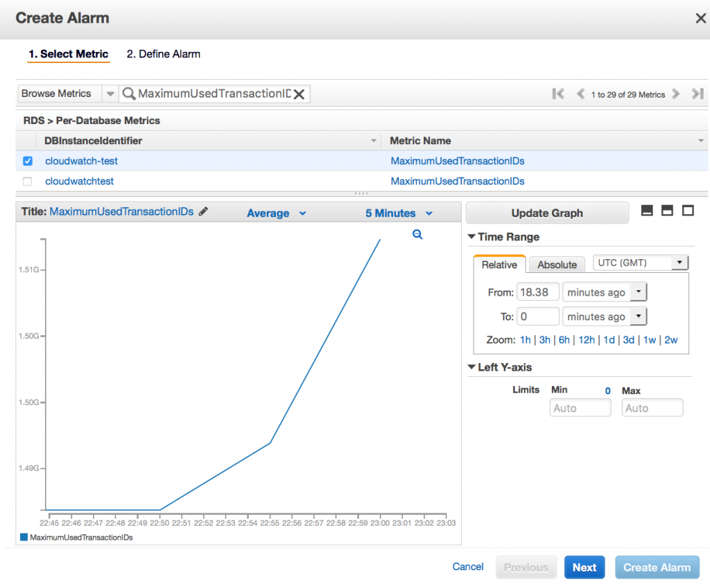The image size is (710, 584).
Task: Click the Previous button
Action: pyautogui.click(x=526, y=567)
